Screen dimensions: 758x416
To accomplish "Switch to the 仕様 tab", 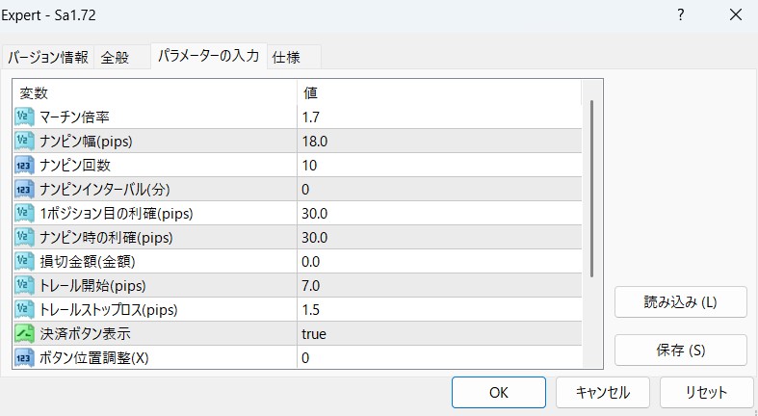I will 286,57.
